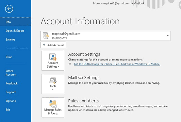The image size is (181, 122).
Task: Click the Add Account button
Action: pos(53,45)
